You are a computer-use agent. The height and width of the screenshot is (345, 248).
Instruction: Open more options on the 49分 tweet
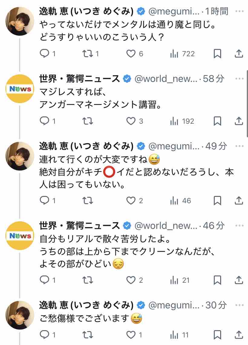coord(239,146)
